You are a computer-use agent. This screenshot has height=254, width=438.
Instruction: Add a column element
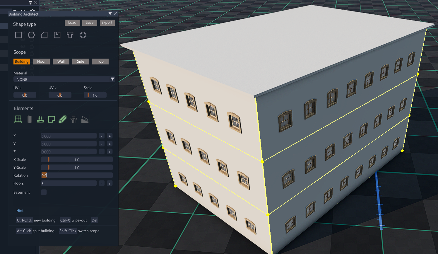[x=74, y=119]
